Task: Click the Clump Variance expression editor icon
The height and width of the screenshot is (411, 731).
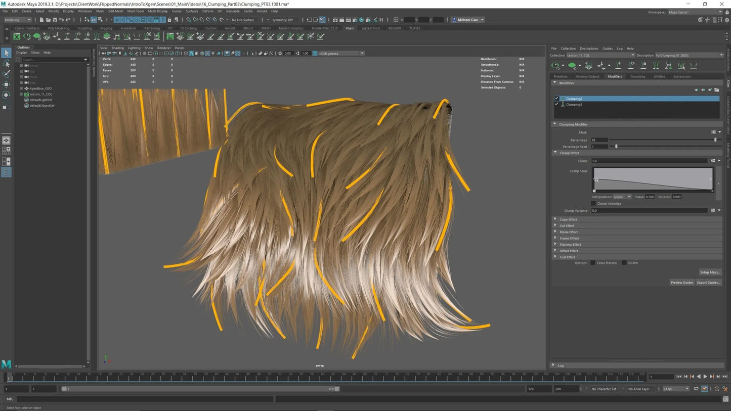Action: (x=713, y=210)
